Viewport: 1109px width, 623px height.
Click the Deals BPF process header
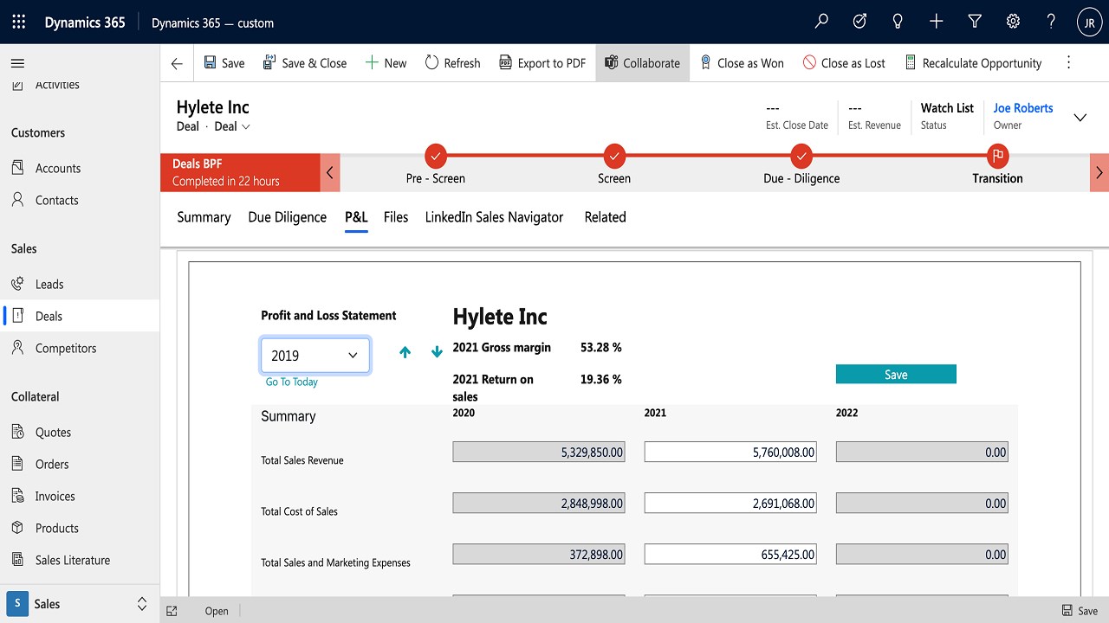[x=240, y=172]
